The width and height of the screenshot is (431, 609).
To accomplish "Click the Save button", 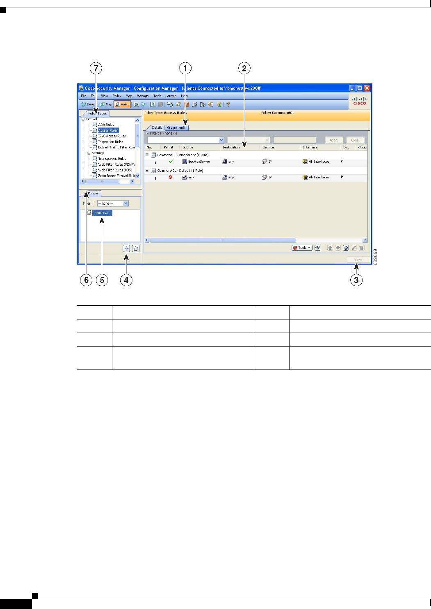I will (358, 260).
